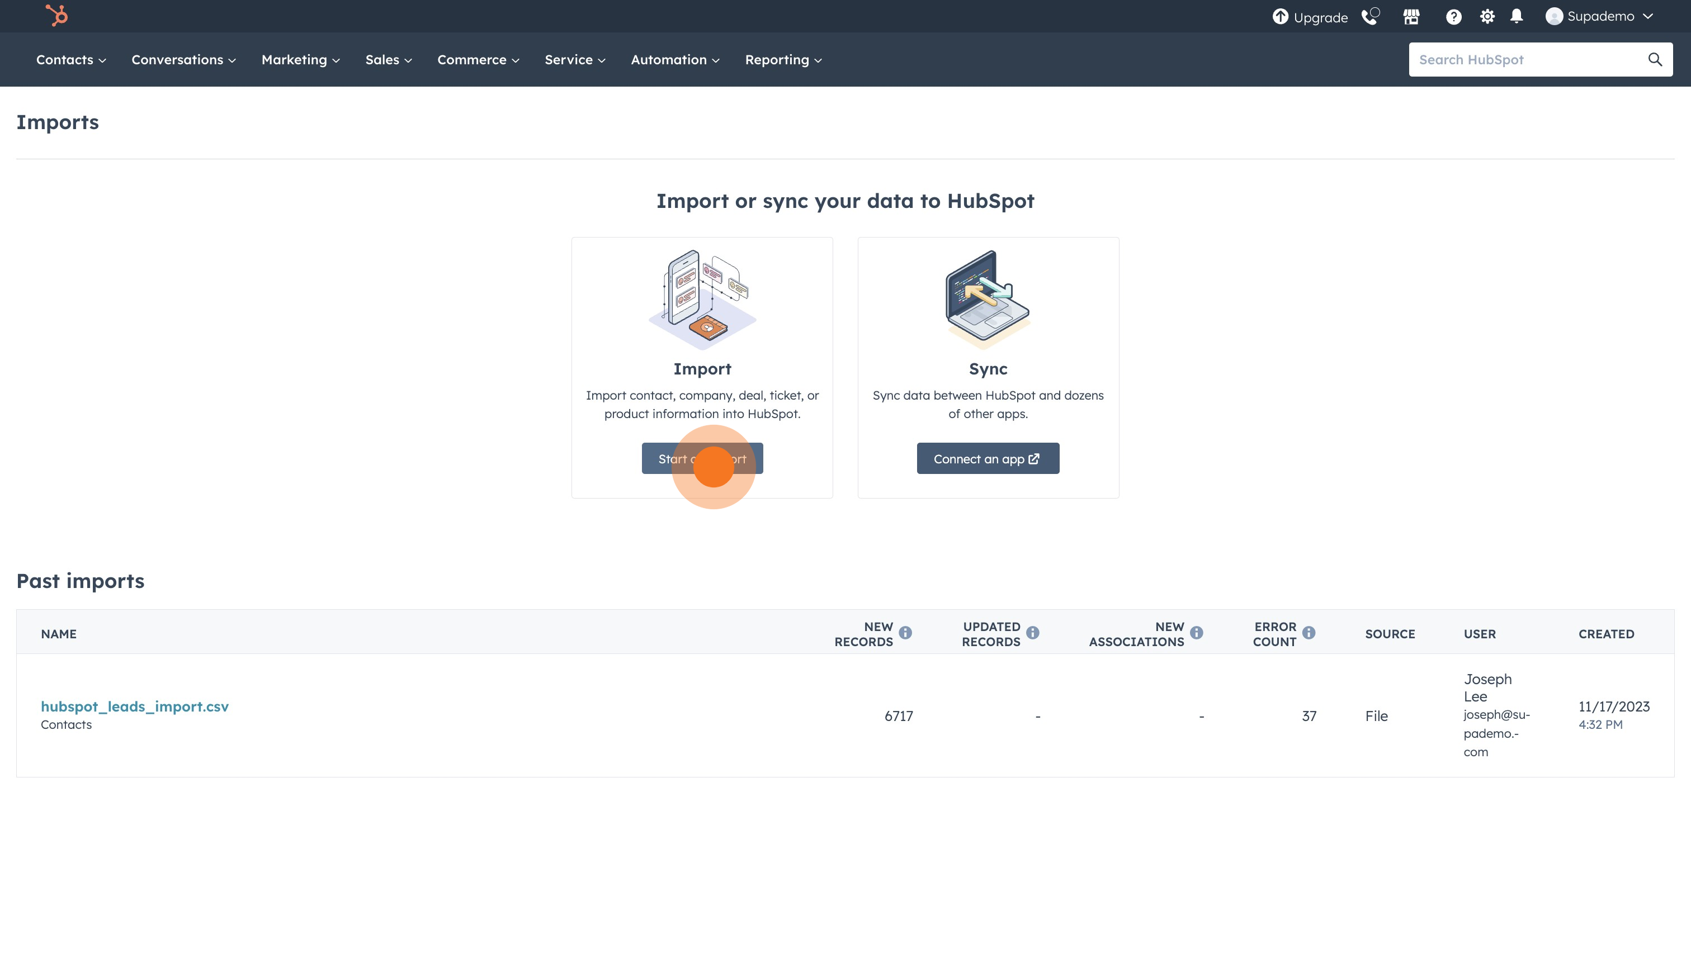This screenshot has height=958, width=1691.
Task: Click the Updated Records info icon
Action: [1032, 633]
